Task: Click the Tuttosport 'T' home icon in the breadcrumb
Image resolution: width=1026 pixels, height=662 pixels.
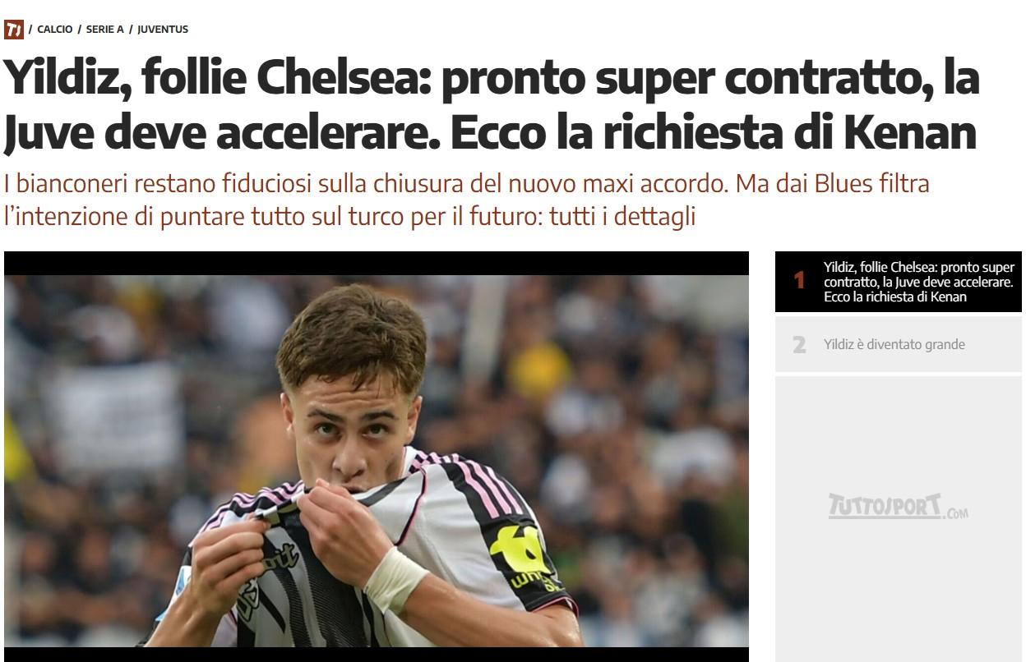Action: point(14,30)
